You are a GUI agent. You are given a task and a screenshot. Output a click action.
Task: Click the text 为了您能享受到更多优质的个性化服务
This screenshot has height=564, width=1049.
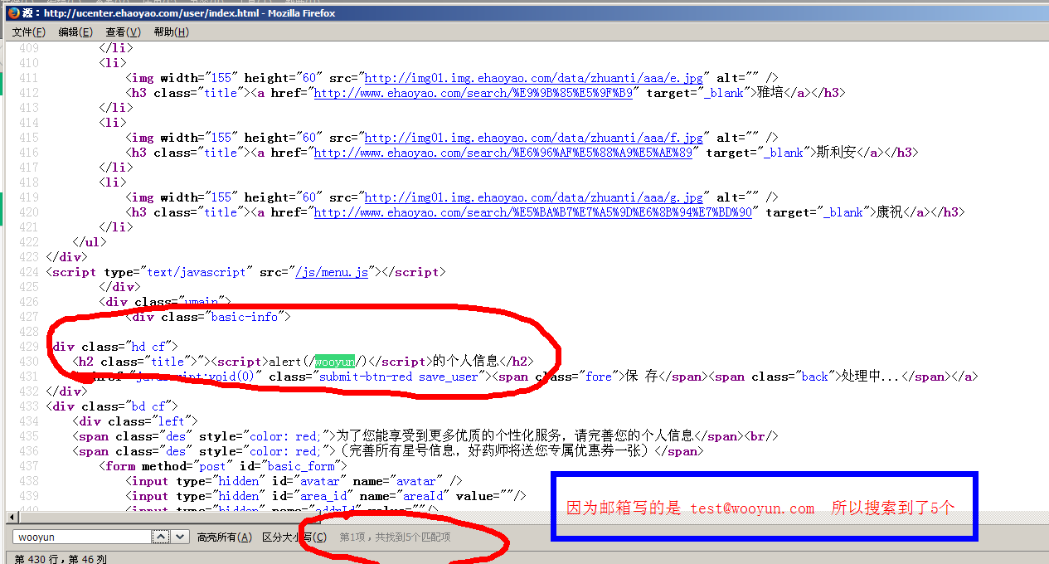(x=447, y=436)
